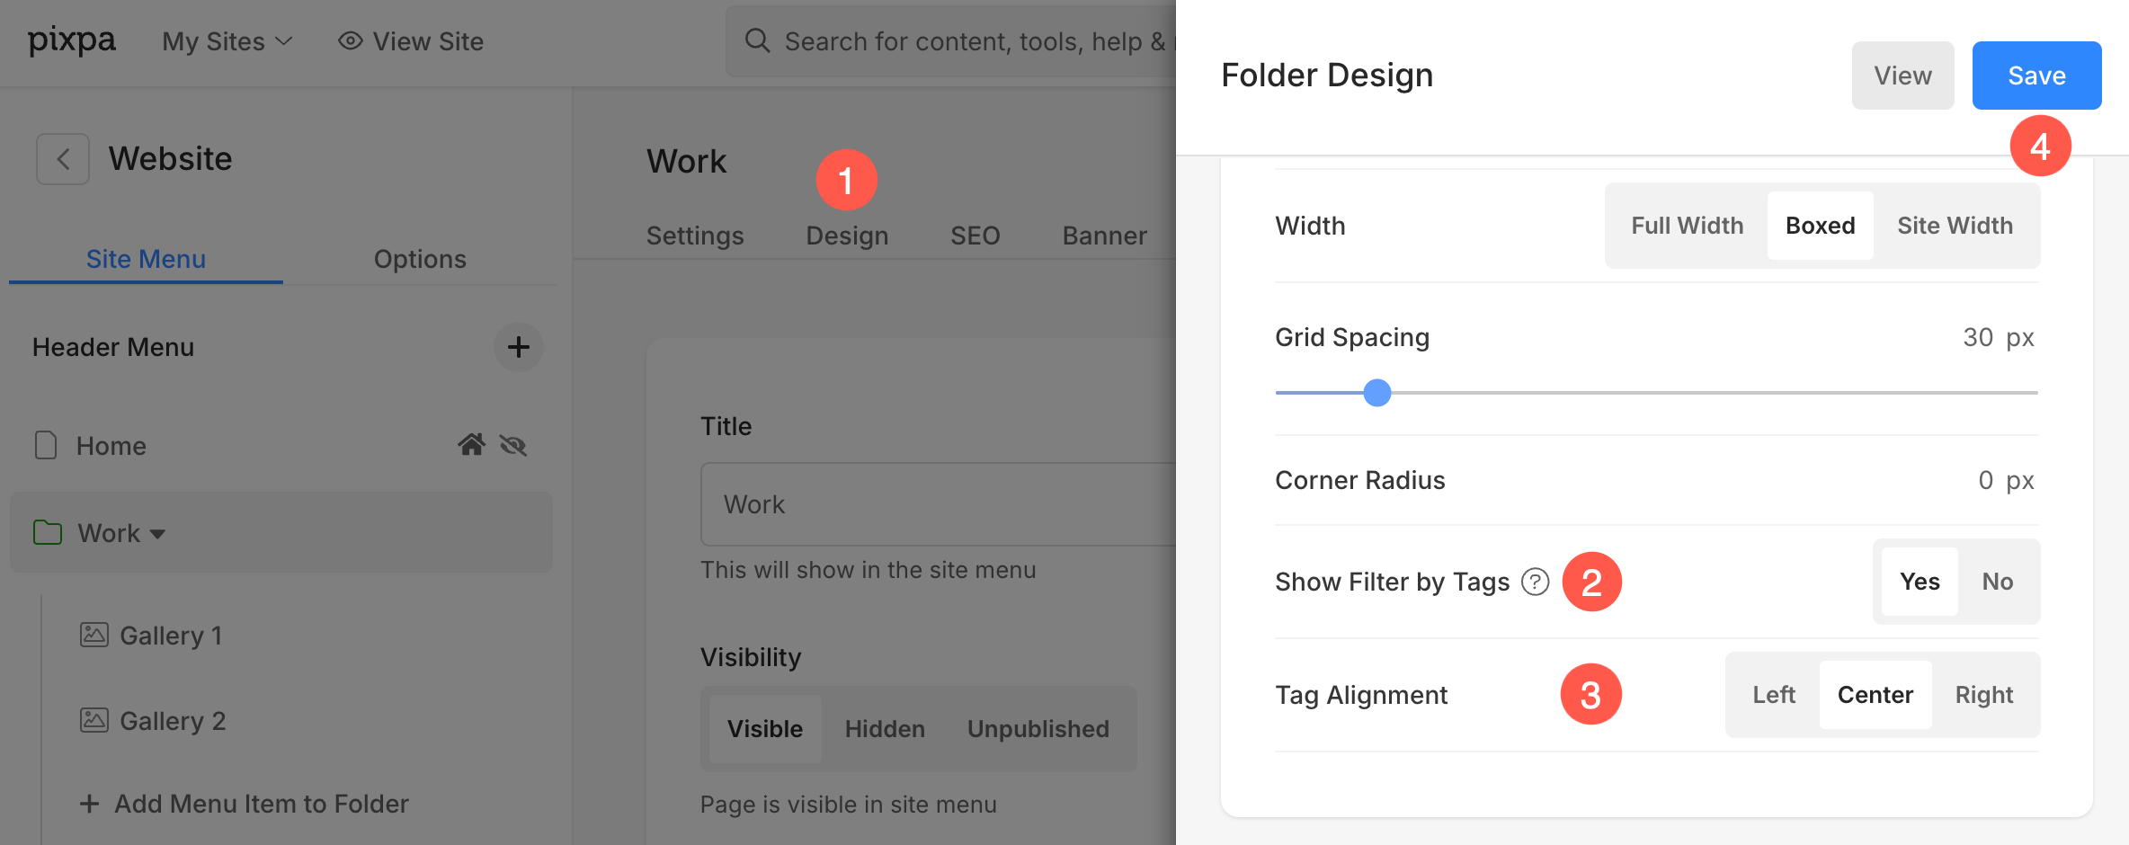Click the Grid Spacing slider handle
Screen dimensions: 2129x845
(x=1376, y=393)
